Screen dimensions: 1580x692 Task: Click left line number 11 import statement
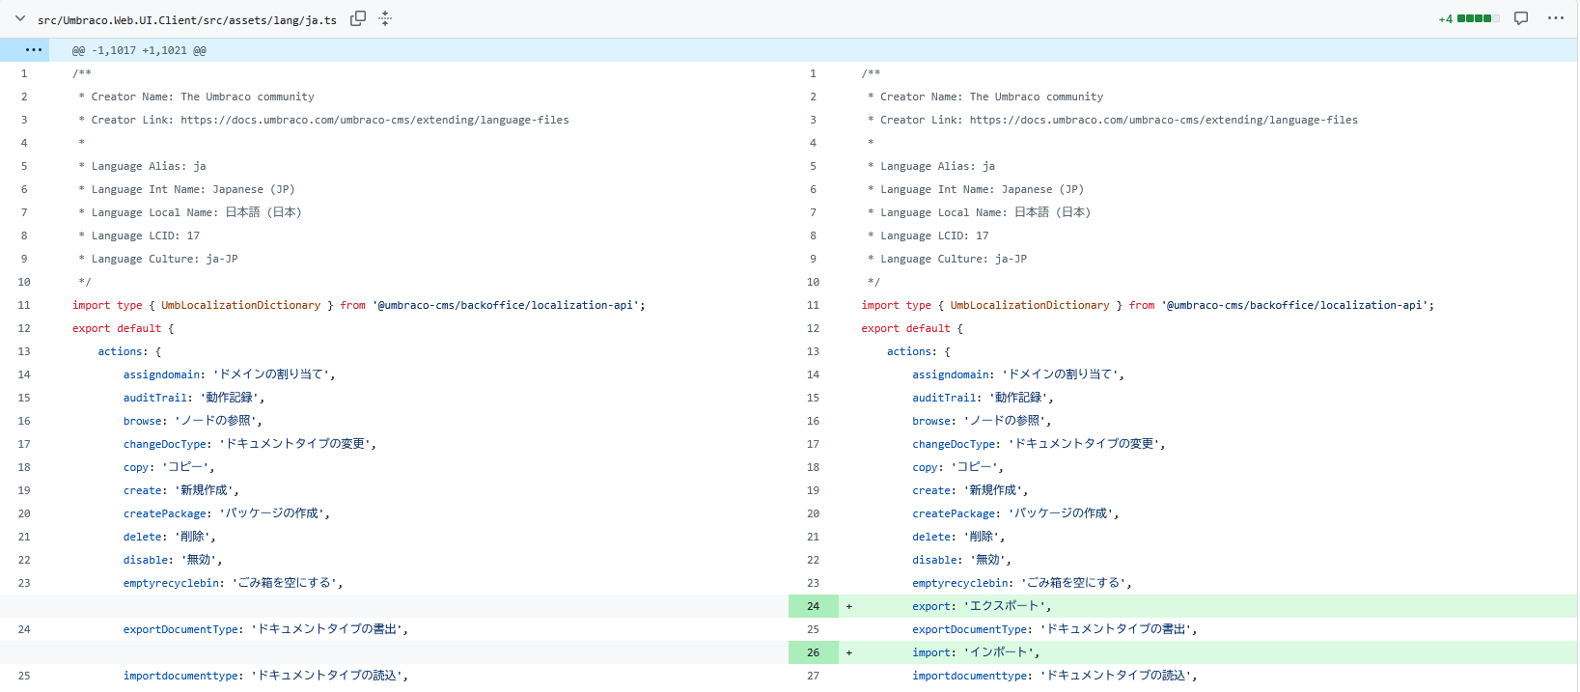coord(24,305)
